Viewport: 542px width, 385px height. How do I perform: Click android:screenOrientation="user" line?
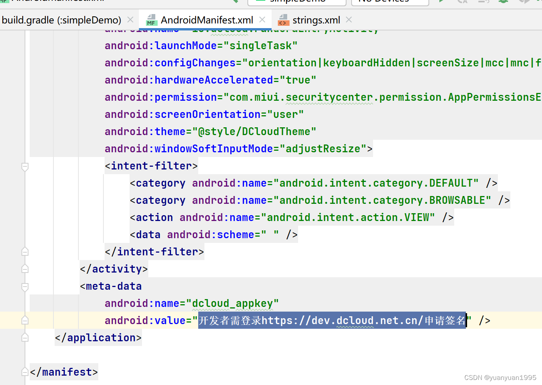(x=204, y=114)
